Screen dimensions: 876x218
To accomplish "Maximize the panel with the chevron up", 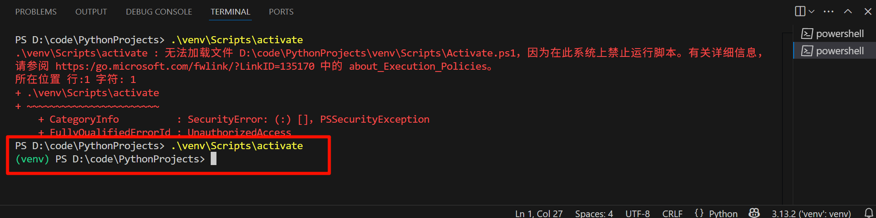I will (848, 11).
